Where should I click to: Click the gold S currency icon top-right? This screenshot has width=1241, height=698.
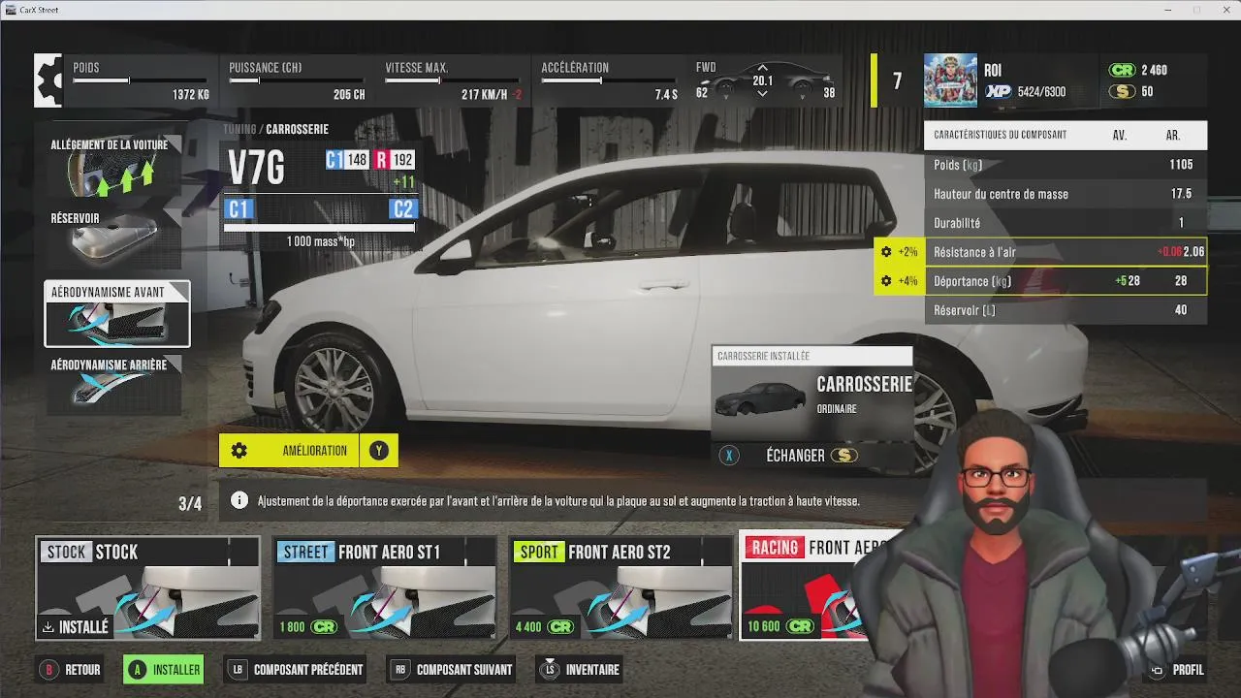pyautogui.click(x=1123, y=92)
